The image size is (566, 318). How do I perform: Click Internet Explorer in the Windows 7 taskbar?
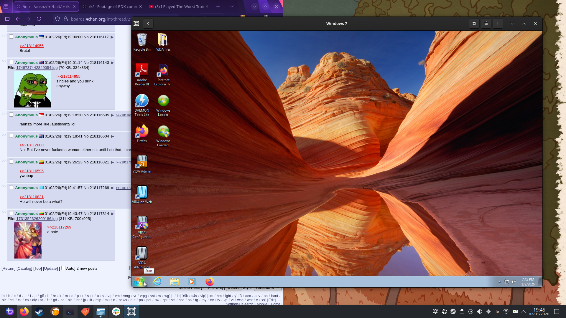(157, 282)
